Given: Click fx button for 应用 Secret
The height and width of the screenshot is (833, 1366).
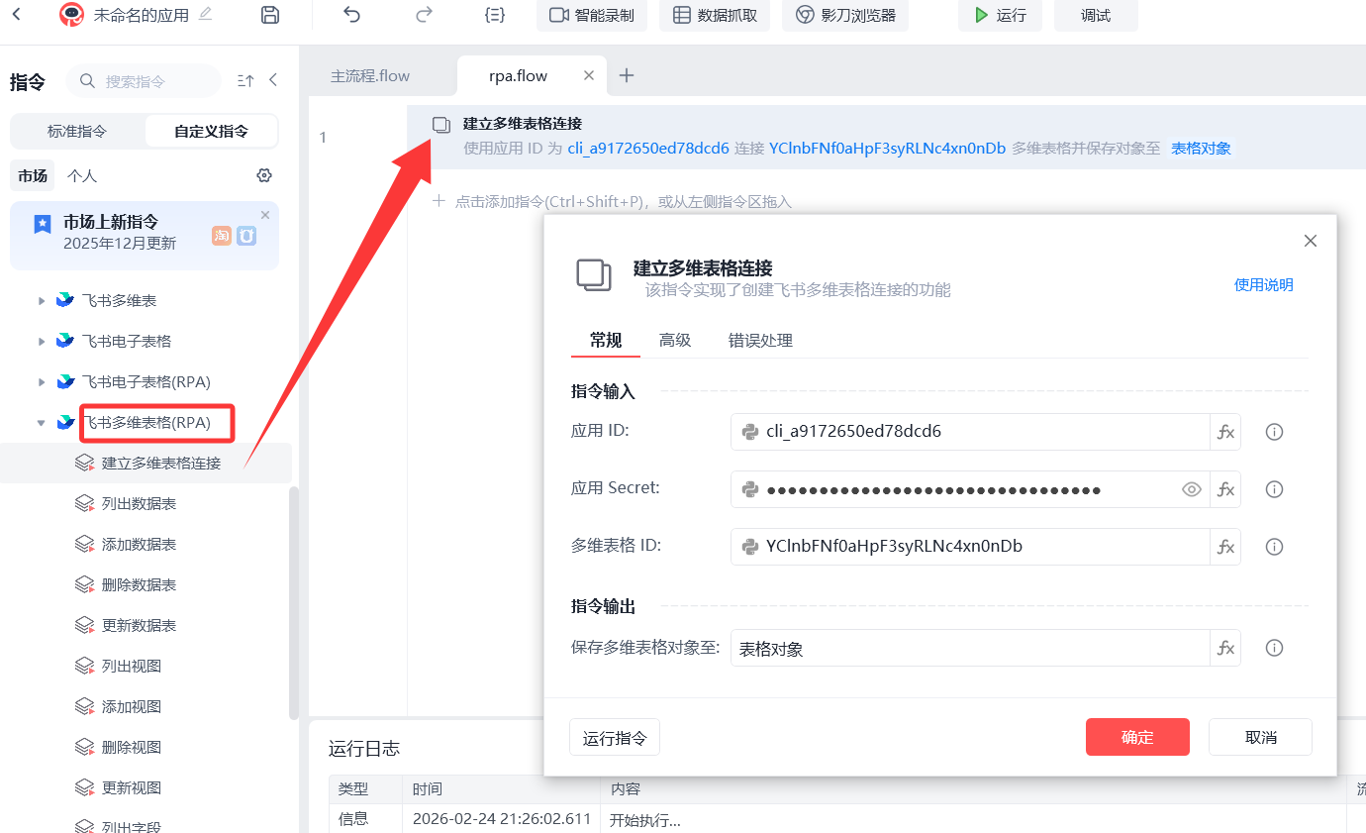Looking at the screenshot, I should (1225, 489).
